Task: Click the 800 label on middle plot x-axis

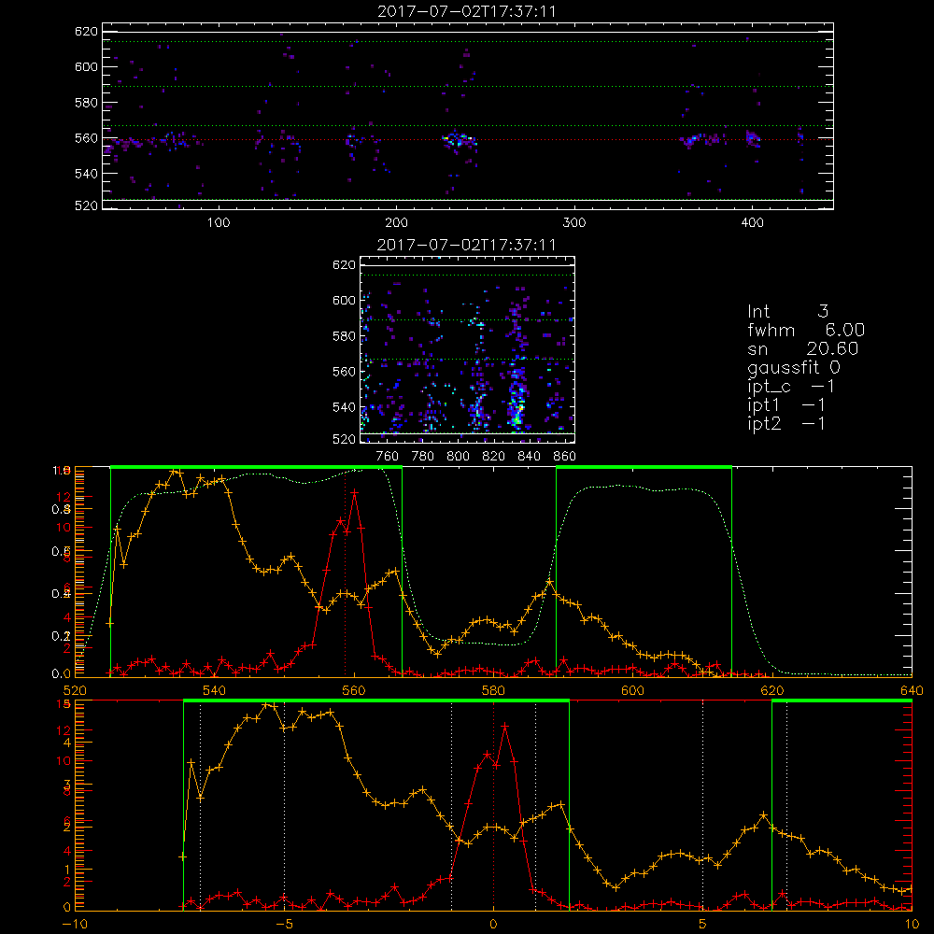Action: (458, 457)
